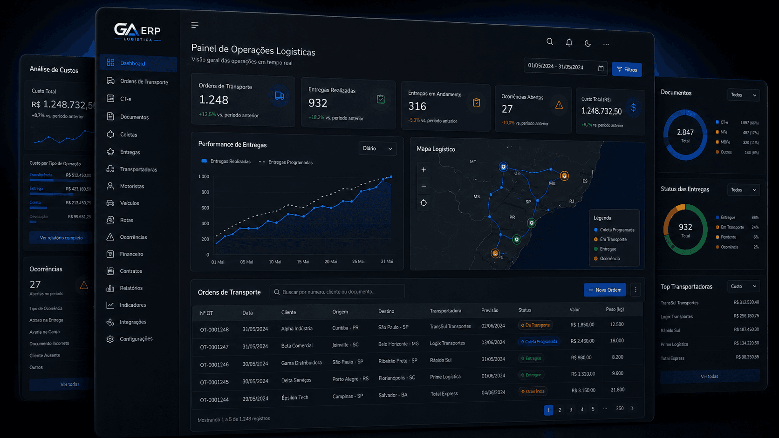Go to next page arrow
Screen dimensions: 779x438
click(x=632, y=408)
